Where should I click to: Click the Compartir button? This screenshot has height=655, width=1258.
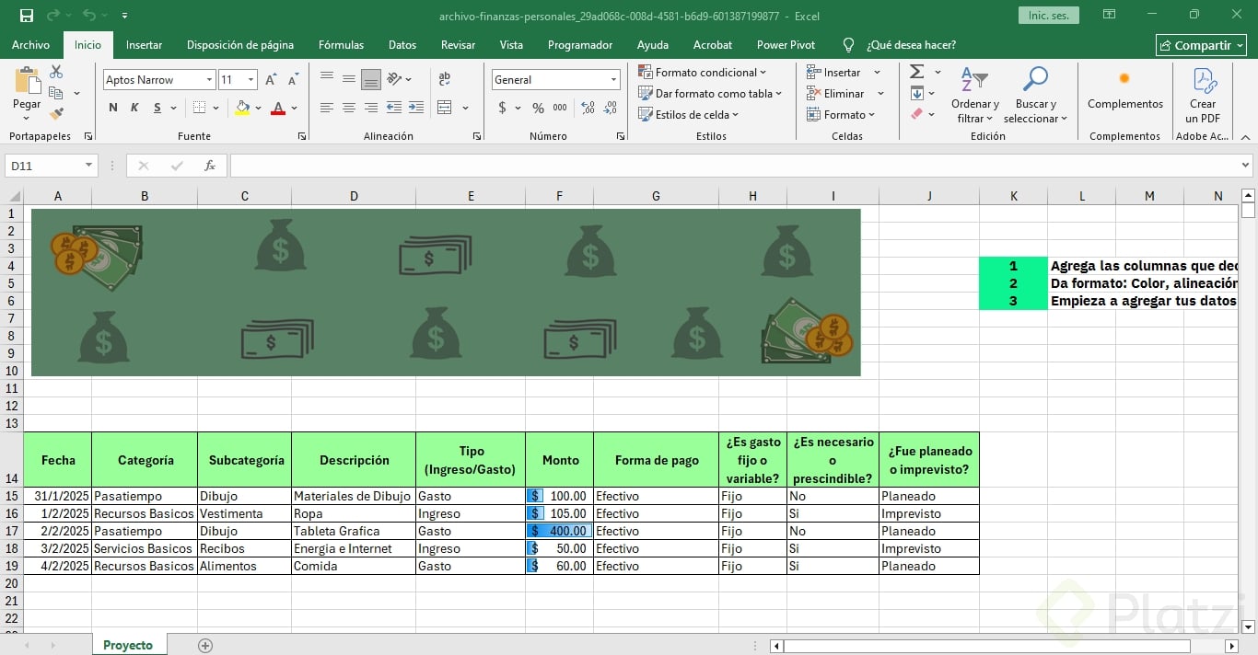pos(1201,45)
